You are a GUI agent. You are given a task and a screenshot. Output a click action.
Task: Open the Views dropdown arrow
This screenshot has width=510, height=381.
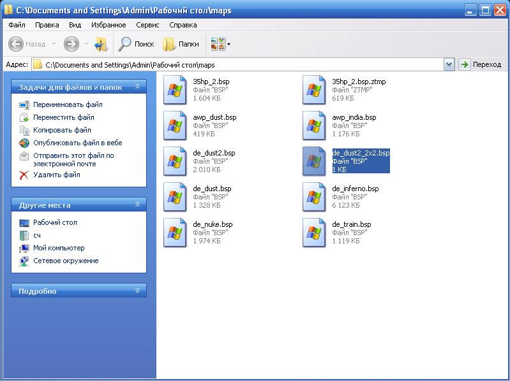(x=229, y=44)
